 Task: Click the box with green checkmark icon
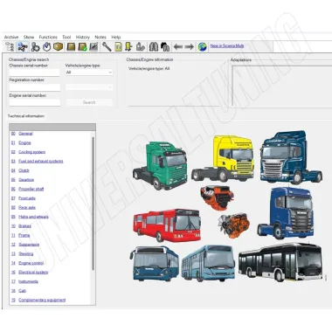[82, 46]
